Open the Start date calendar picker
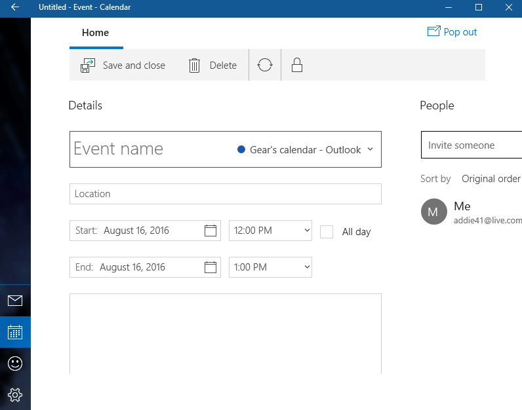 [211, 231]
